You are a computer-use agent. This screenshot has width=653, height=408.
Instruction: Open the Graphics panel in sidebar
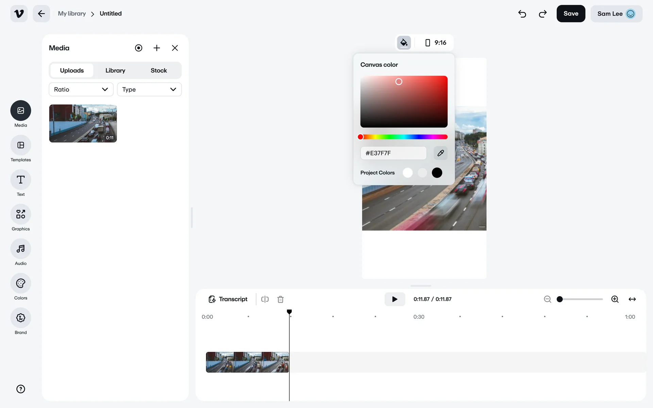coord(21,214)
